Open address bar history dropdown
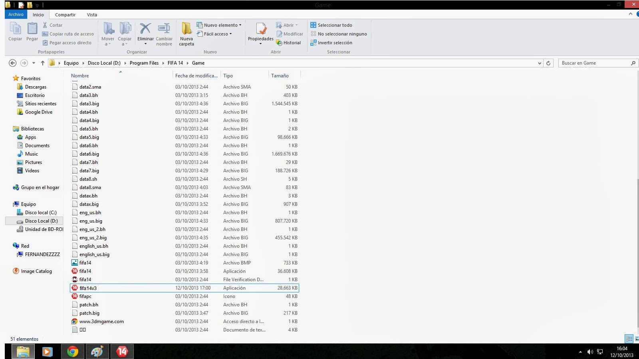The height and width of the screenshot is (359, 639). pyautogui.click(x=540, y=63)
